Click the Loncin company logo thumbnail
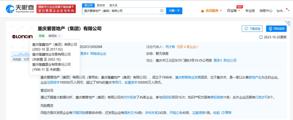The height and width of the screenshot is (120, 293). 22,37
